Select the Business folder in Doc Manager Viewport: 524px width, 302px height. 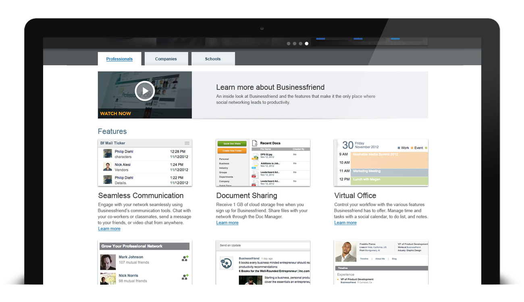coord(224,163)
